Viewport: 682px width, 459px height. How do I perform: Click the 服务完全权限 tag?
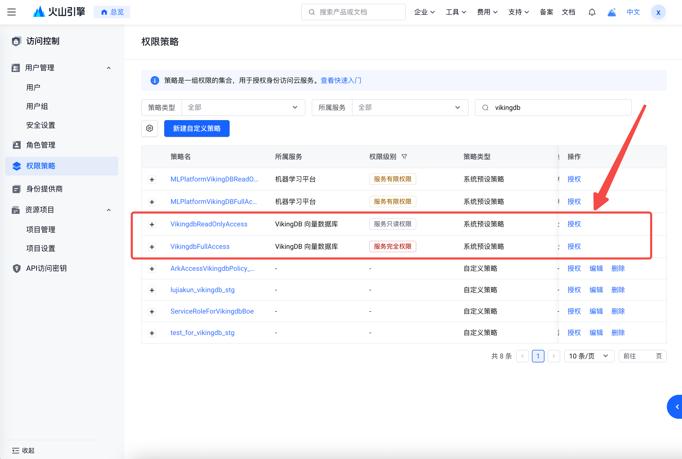(x=393, y=246)
